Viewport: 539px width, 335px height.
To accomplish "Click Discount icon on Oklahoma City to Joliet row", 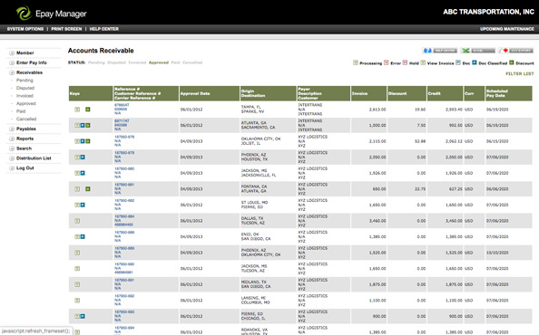I will tap(88, 141).
